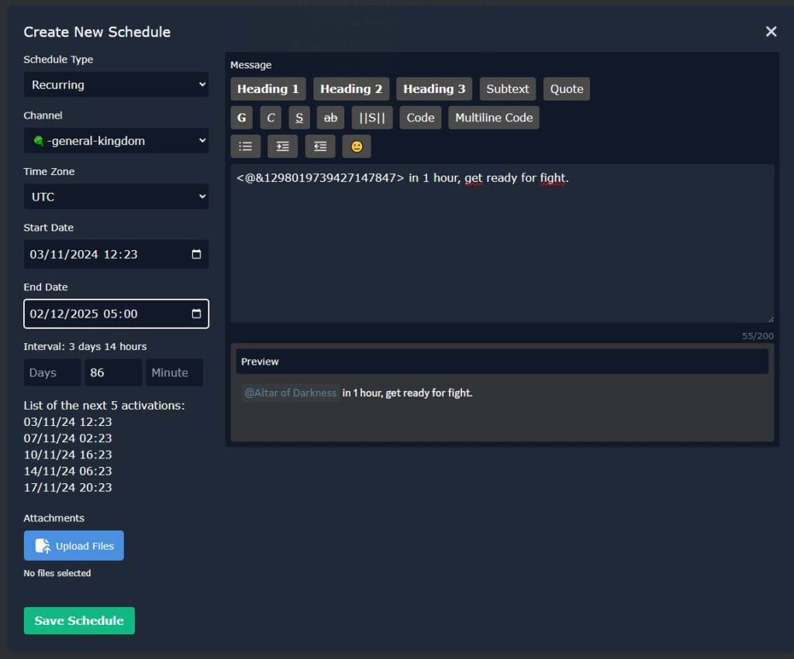Image resolution: width=794 pixels, height=659 pixels.
Task: Decrease the message indentation
Action: (319, 146)
